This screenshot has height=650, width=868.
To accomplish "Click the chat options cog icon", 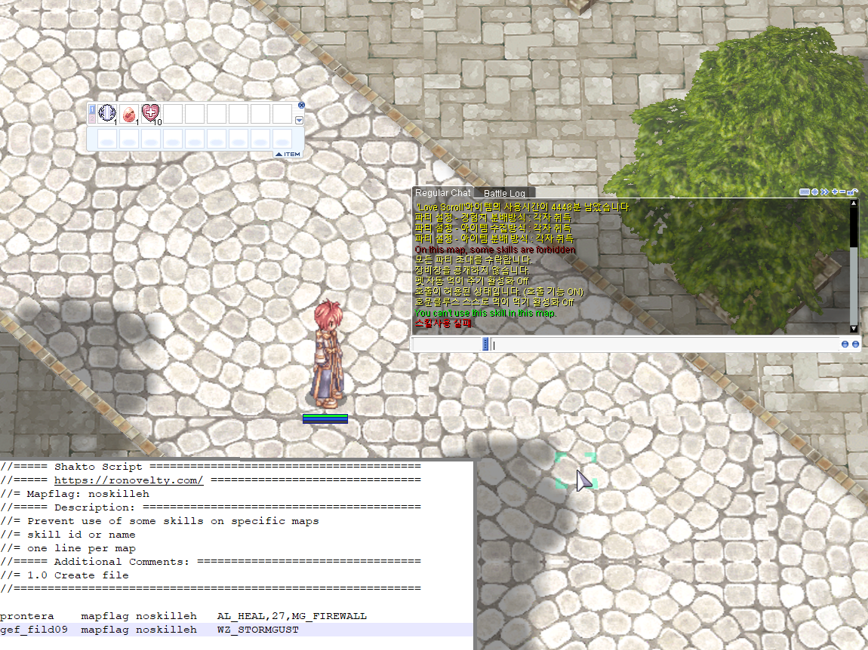I will pyautogui.click(x=815, y=192).
